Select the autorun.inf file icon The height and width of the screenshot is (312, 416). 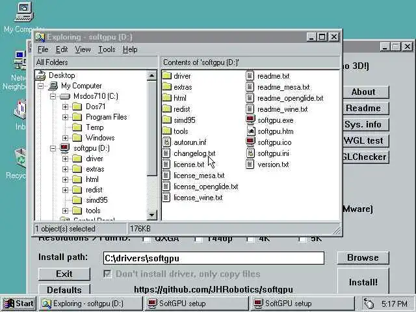[x=166, y=142]
